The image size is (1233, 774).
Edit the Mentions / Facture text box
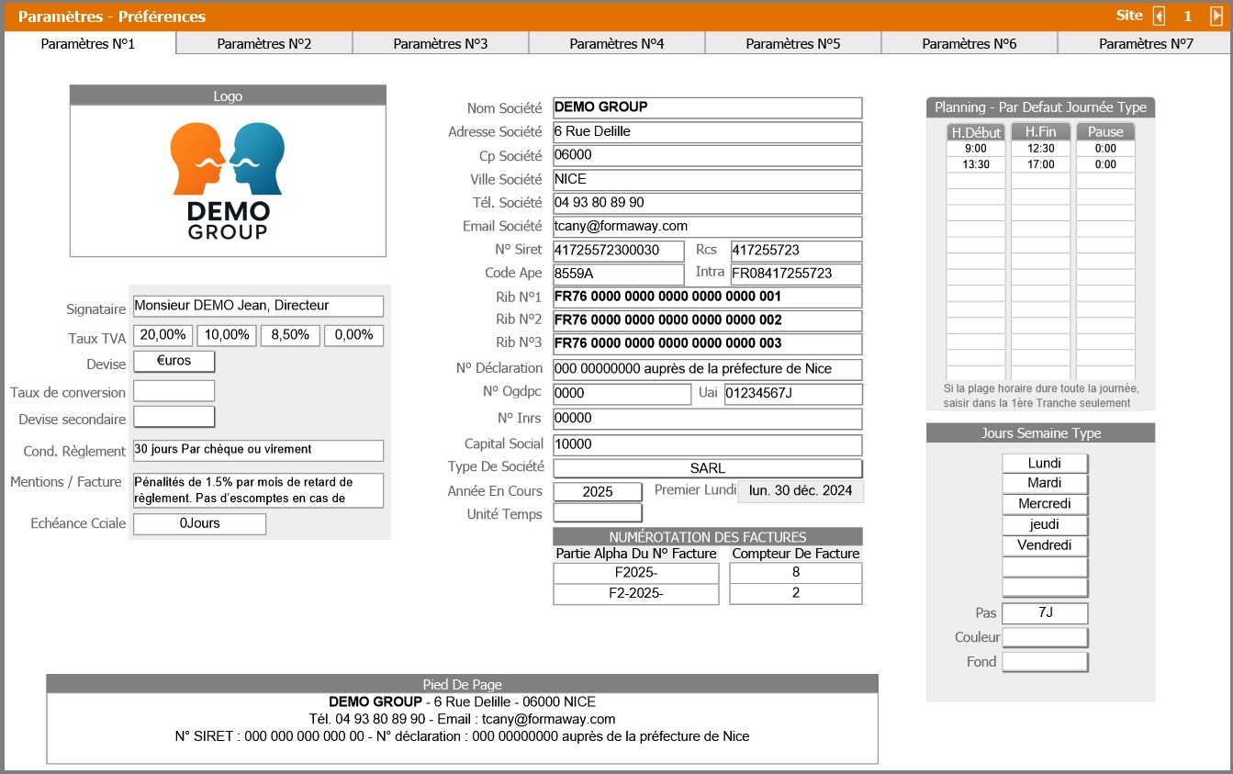tap(259, 490)
